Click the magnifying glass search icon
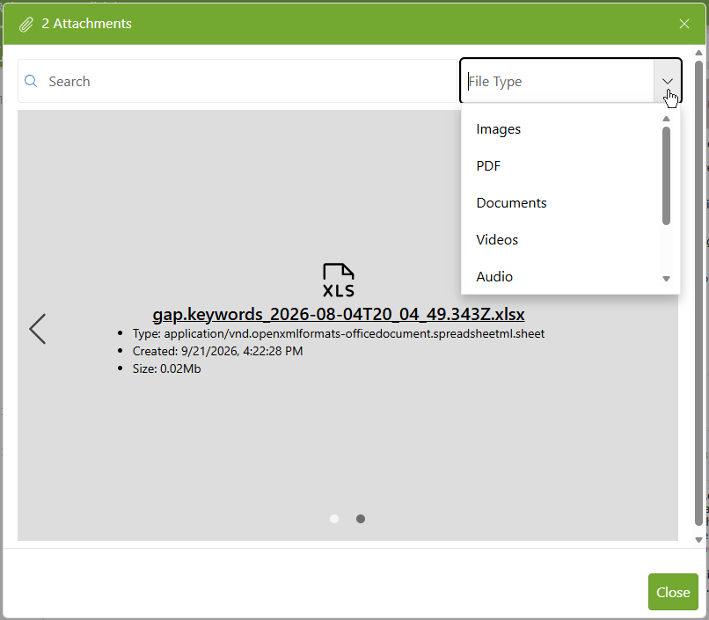 [x=31, y=81]
